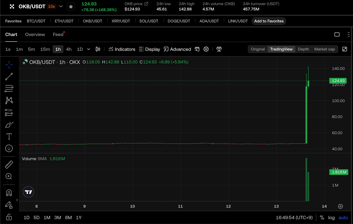Set chart range to 5D
This screenshot has width=353, height=224.
coord(36,218)
